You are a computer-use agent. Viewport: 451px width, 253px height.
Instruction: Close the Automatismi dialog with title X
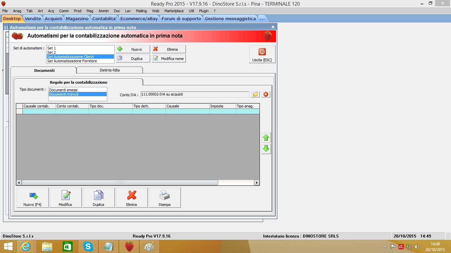[273, 27]
